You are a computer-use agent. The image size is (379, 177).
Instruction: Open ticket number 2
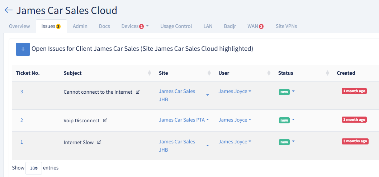22,120
